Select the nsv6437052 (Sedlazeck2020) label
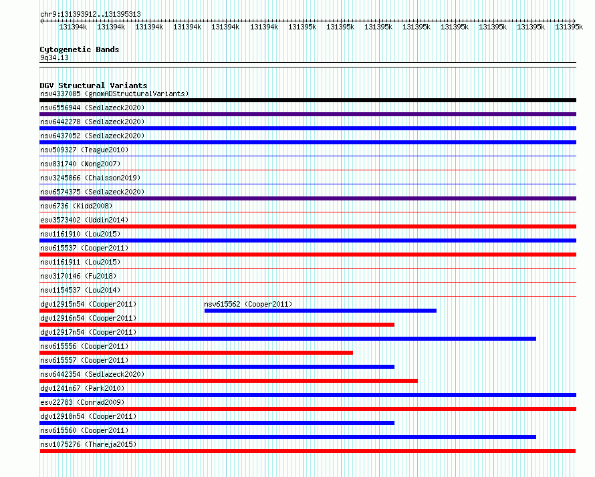595x477 pixels. 92,136
